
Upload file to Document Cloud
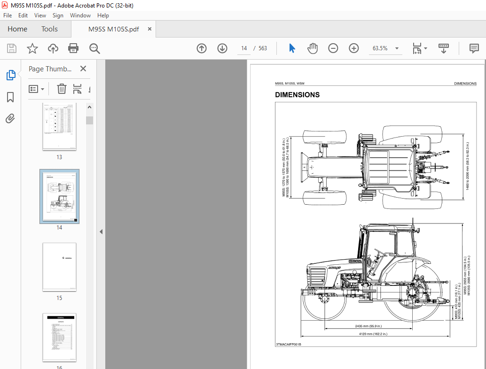pos(53,48)
